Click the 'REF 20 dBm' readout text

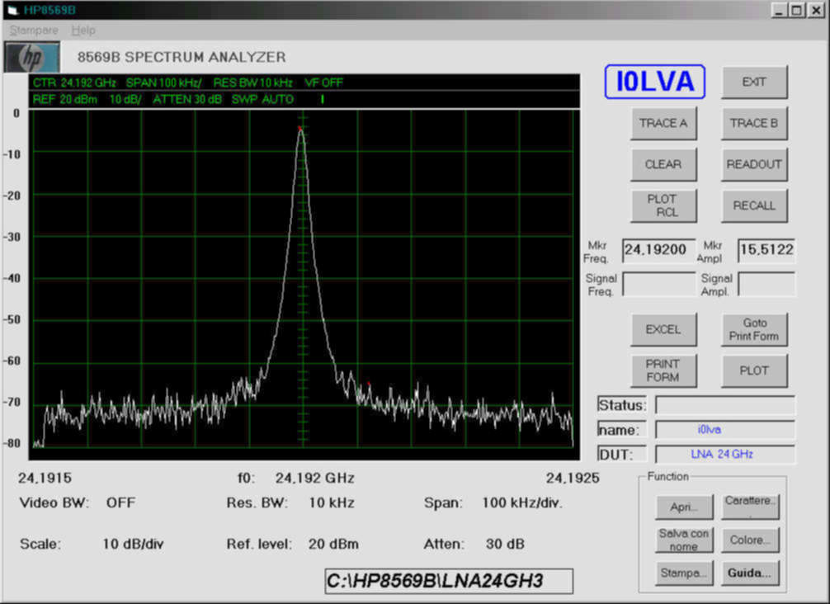click(x=64, y=100)
